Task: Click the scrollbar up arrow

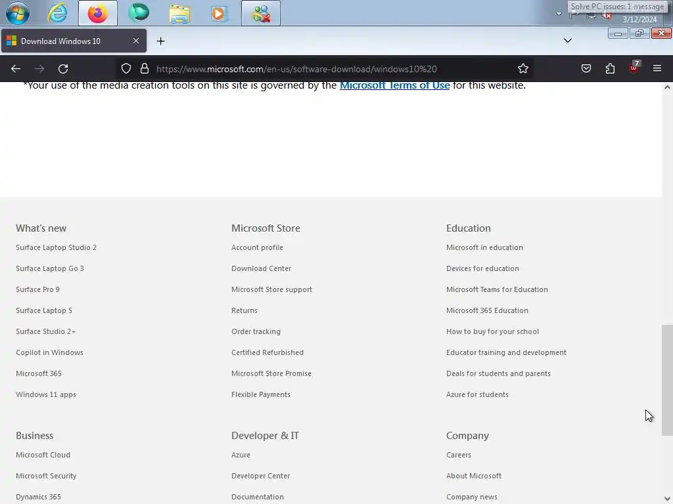Action: pos(667,87)
